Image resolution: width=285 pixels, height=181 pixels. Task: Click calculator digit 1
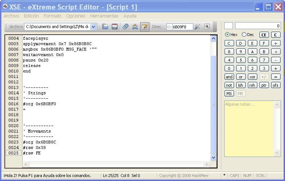[x=241, y=68]
